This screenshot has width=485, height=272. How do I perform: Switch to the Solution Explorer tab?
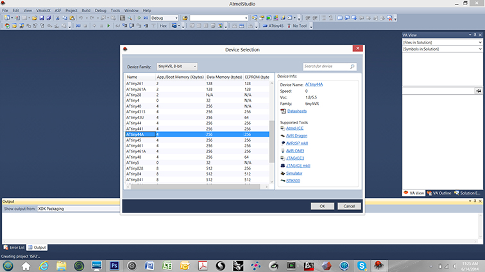(468, 193)
